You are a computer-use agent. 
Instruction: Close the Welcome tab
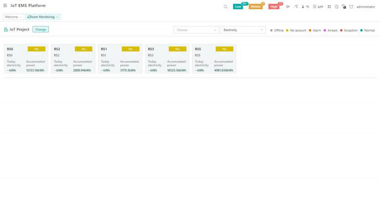(20, 17)
